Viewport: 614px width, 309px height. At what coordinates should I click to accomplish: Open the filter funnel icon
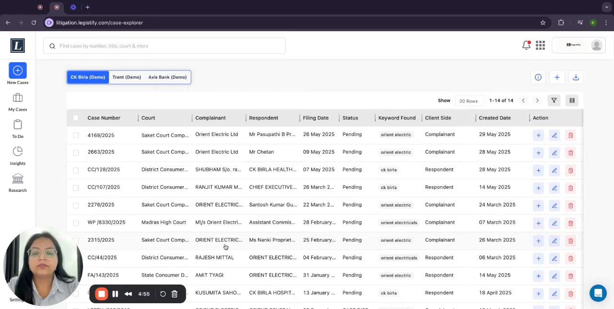[x=554, y=100]
